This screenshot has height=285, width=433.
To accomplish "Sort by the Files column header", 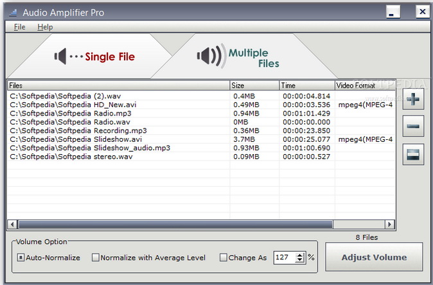I will (x=118, y=85).
